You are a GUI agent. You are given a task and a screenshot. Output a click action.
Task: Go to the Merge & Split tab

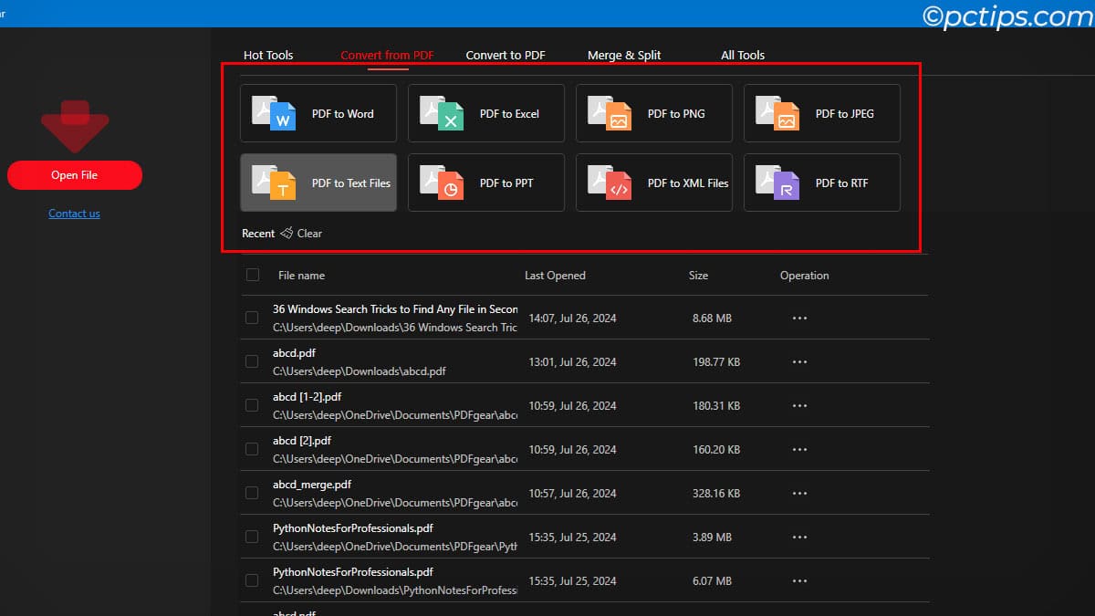(624, 56)
